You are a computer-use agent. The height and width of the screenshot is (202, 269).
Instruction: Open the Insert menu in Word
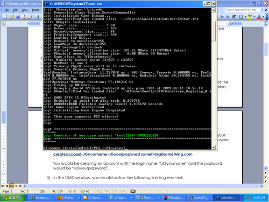point(35,10)
